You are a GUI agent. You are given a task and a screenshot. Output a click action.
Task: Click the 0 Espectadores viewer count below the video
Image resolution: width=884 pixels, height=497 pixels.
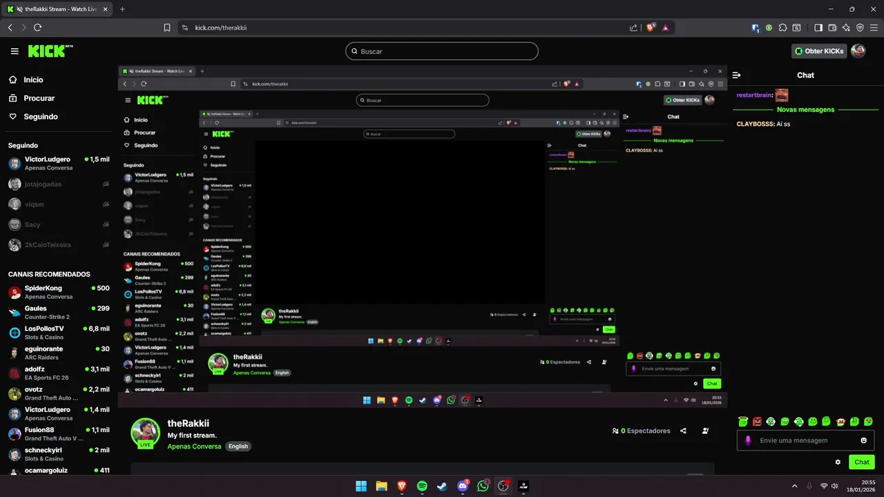[641, 431]
